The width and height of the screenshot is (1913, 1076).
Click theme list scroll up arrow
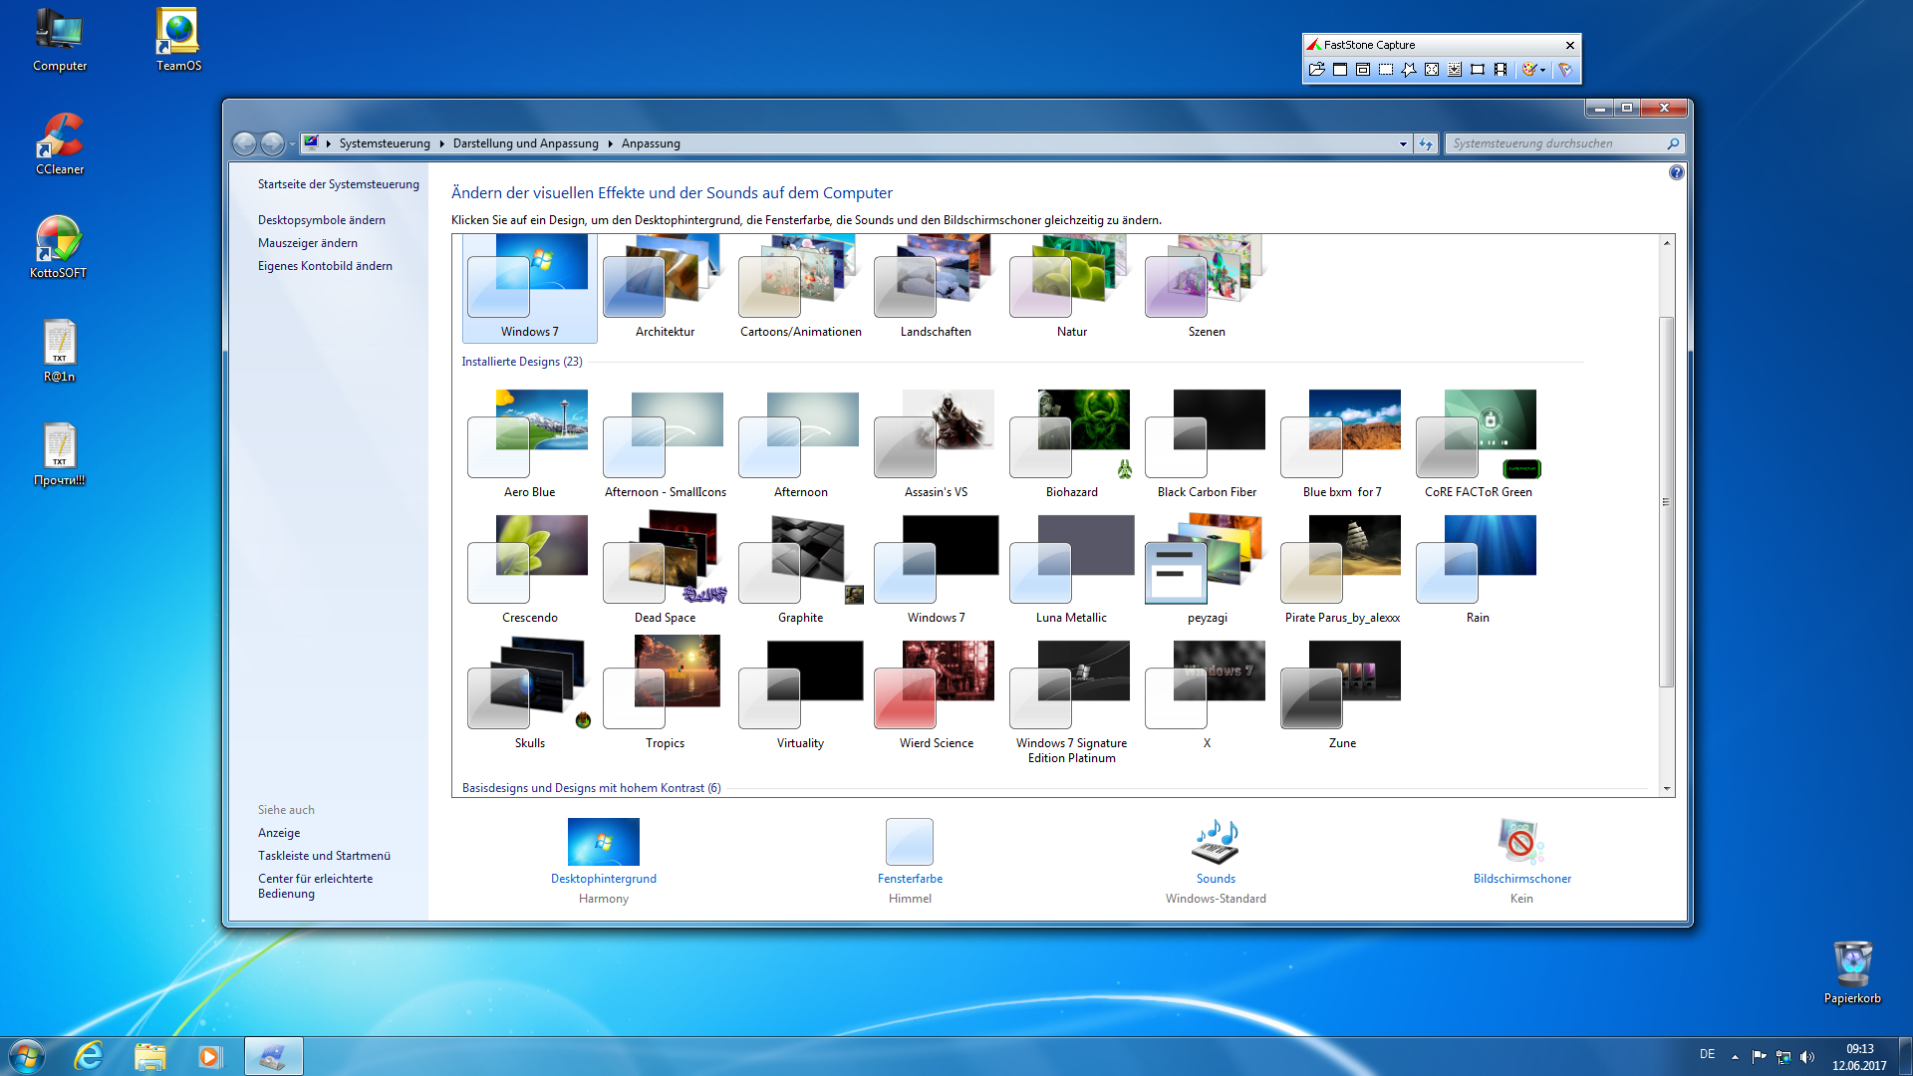point(1666,243)
